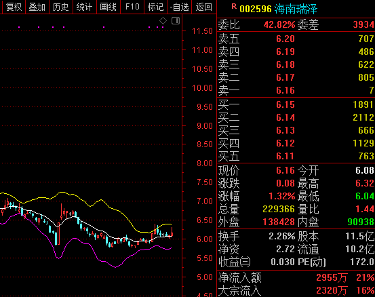Toggle the side panel icon above the chart

176,21
